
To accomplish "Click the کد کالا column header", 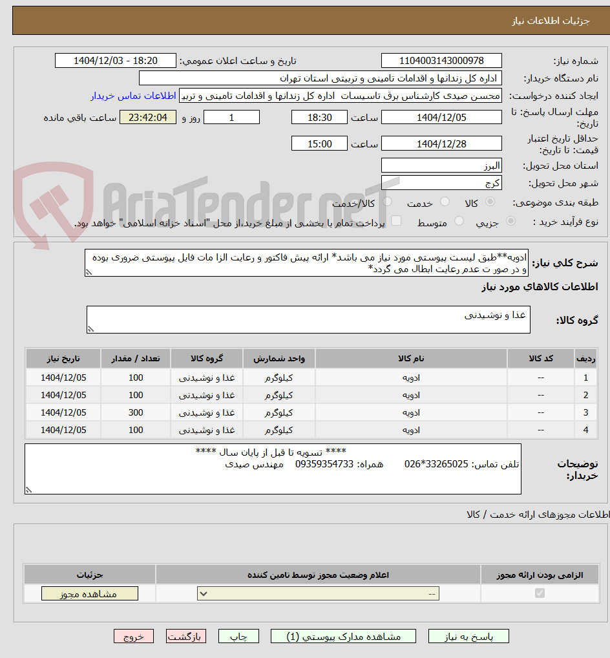I will 541,358.
